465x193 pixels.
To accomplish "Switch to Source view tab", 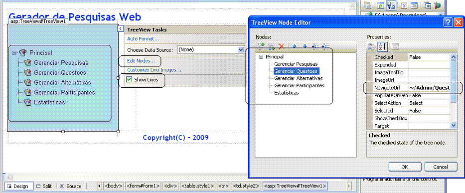I will (71, 186).
